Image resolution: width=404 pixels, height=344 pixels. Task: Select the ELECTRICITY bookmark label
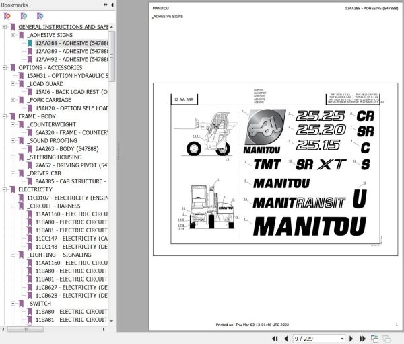click(x=35, y=189)
